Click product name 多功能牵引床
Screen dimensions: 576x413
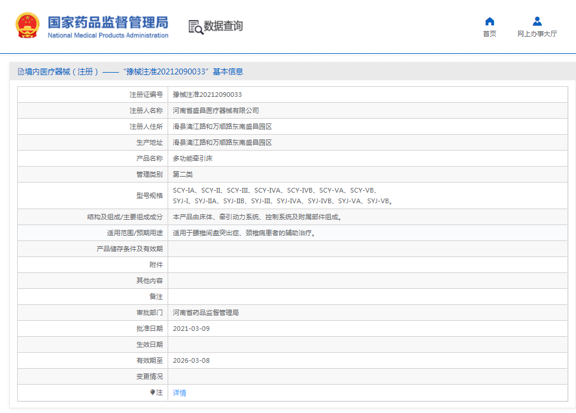tap(192, 158)
